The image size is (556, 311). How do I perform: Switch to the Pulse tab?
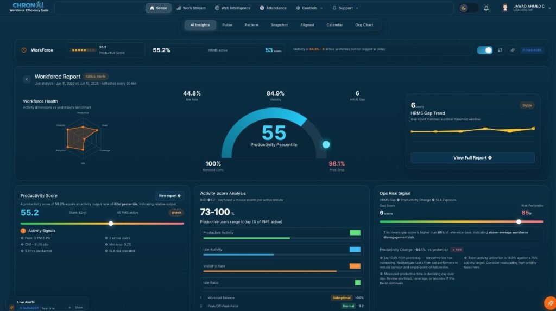227,25
